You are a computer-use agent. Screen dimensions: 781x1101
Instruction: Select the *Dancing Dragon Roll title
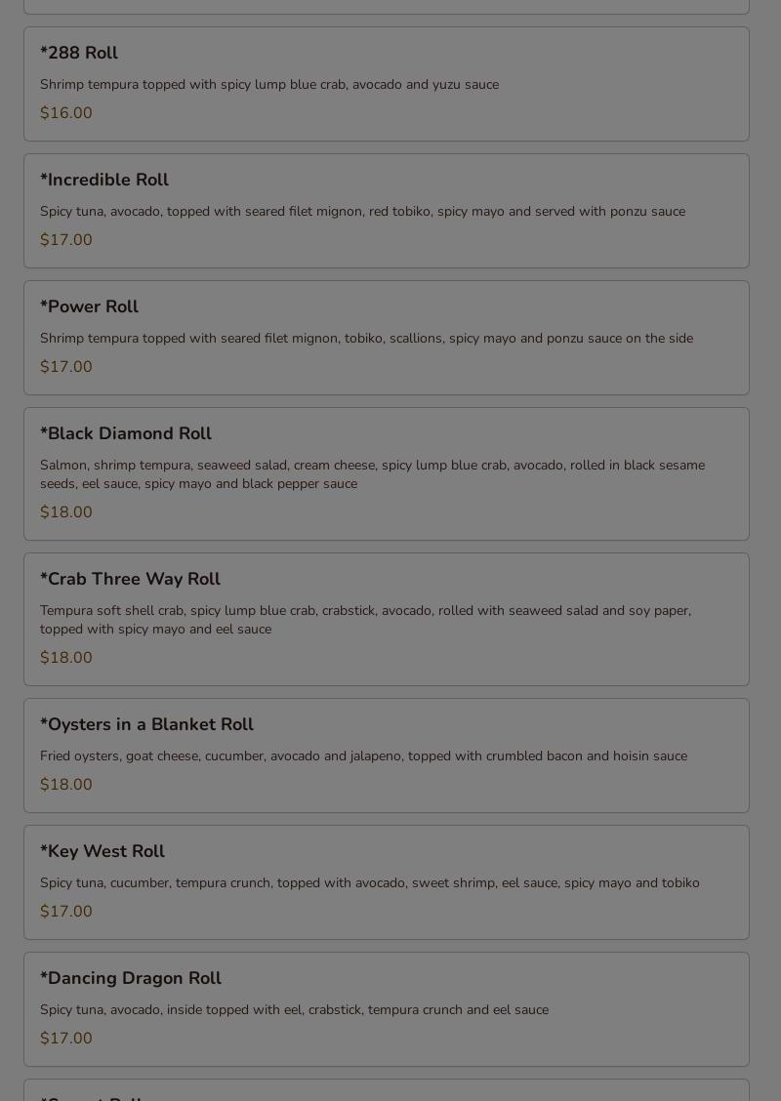131,978
